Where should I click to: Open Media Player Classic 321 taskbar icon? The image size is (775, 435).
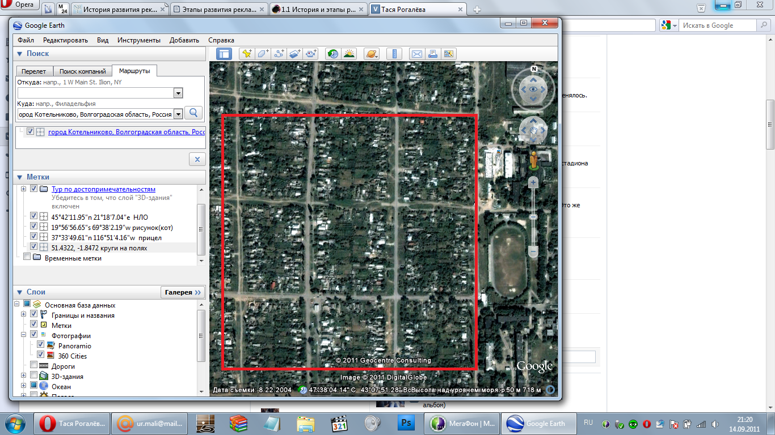coord(339,423)
